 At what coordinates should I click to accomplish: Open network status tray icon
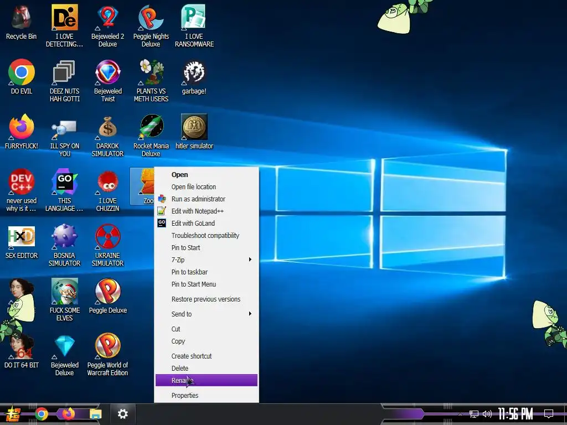tap(474, 414)
